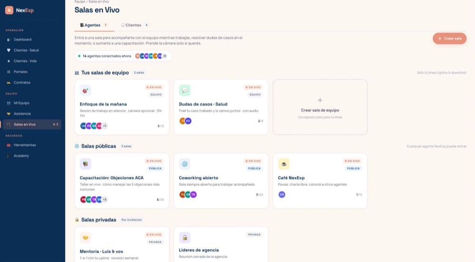Open Coworking abierto room
475x262 pixels.
tap(221, 181)
